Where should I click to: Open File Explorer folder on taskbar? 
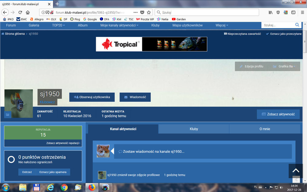(x=23, y=188)
